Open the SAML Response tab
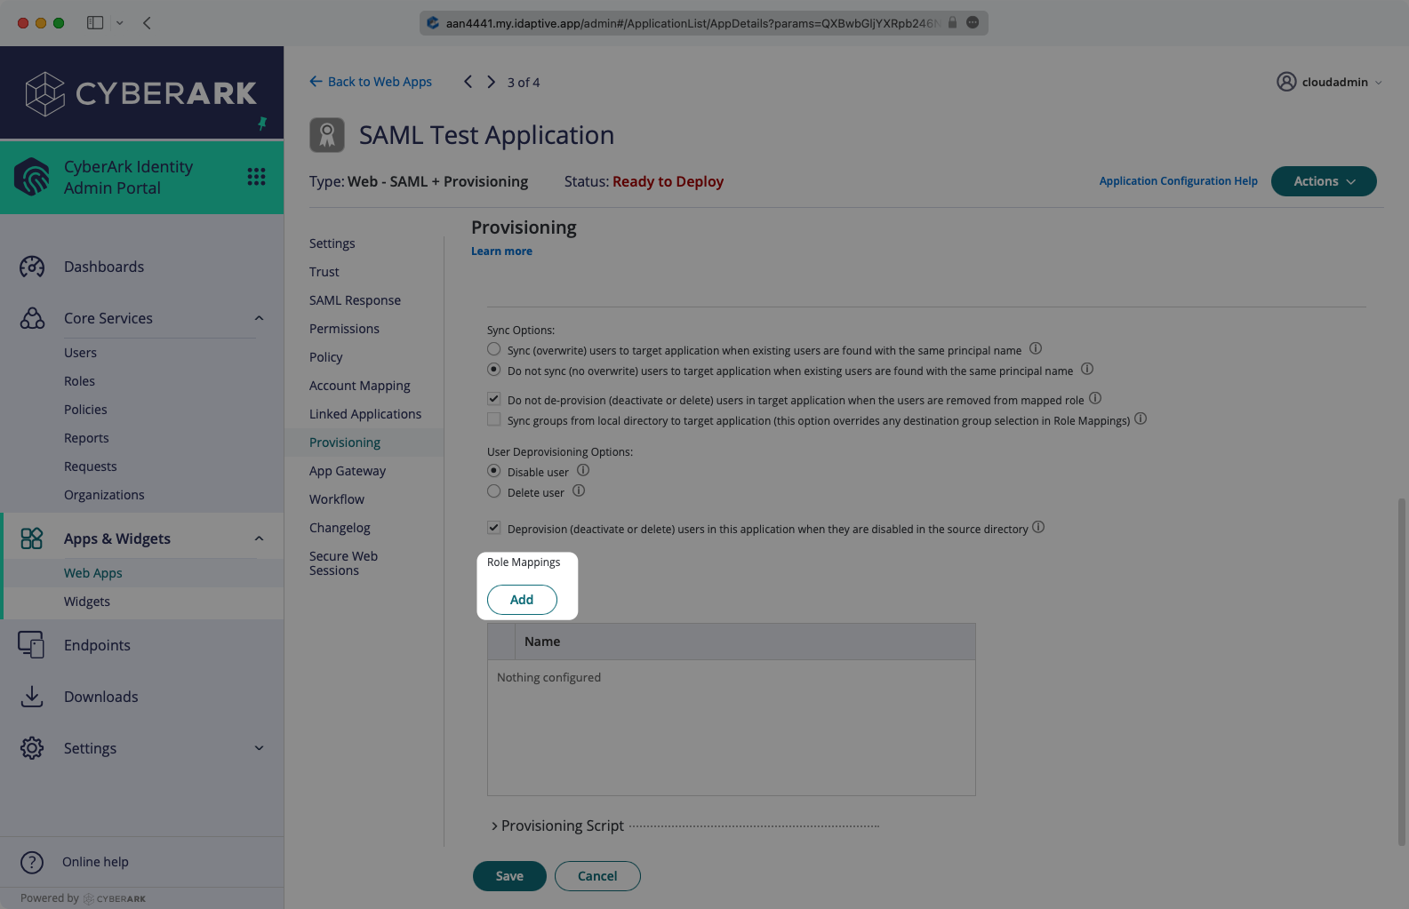Viewport: 1409px width, 909px height. pos(355,300)
